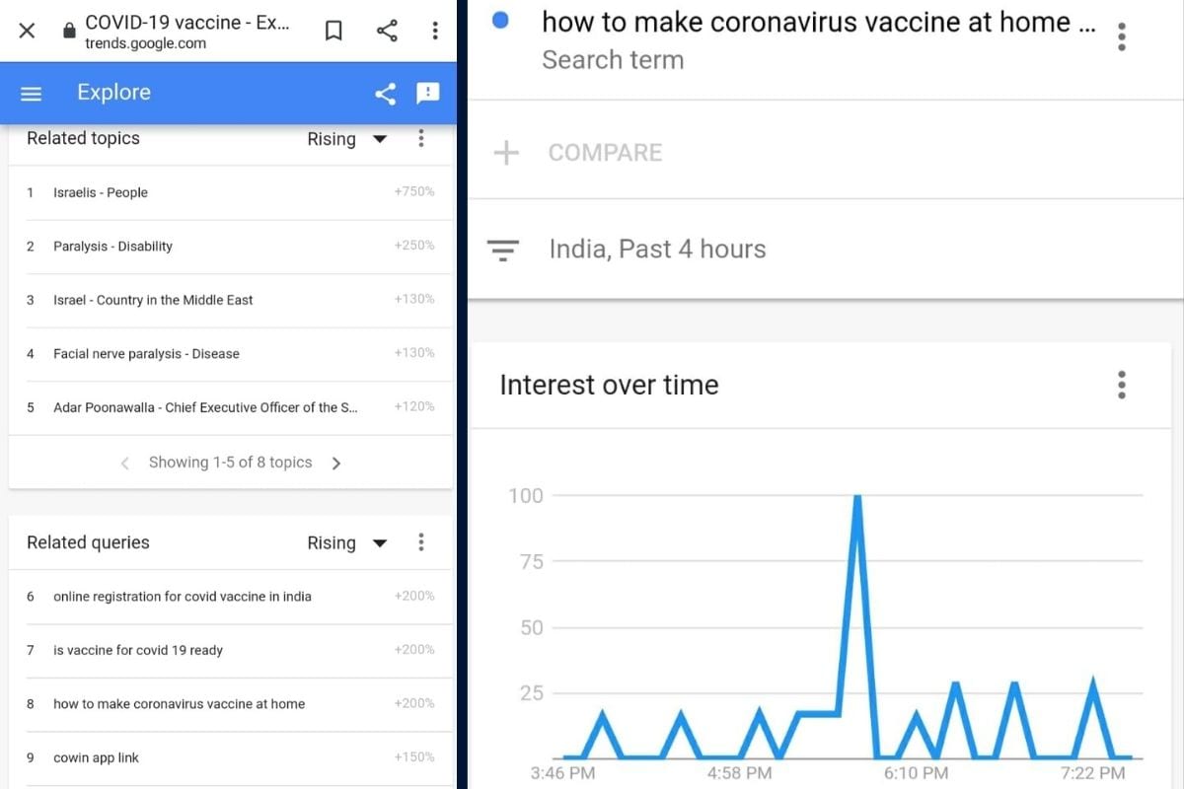1184x789 pixels.
Task: Open search term three-dot options
Action: (x=1121, y=37)
